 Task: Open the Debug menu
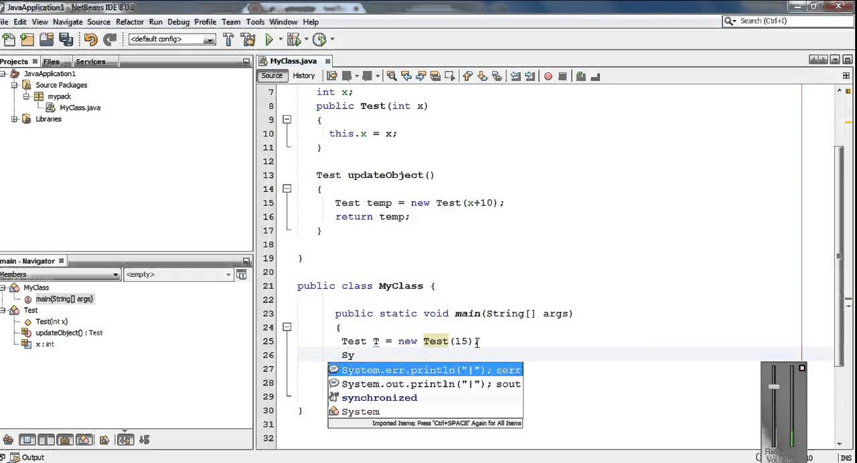(178, 21)
